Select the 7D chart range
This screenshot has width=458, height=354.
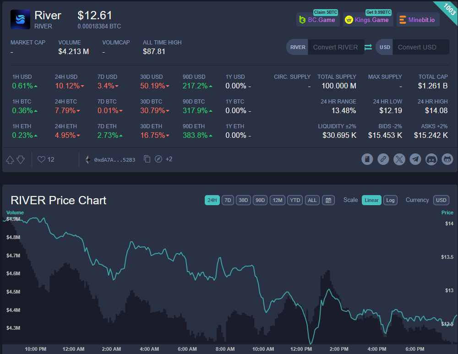click(x=228, y=200)
